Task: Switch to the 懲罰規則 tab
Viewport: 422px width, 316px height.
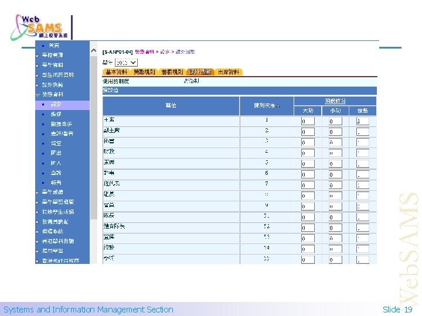Action: pos(172,72)
